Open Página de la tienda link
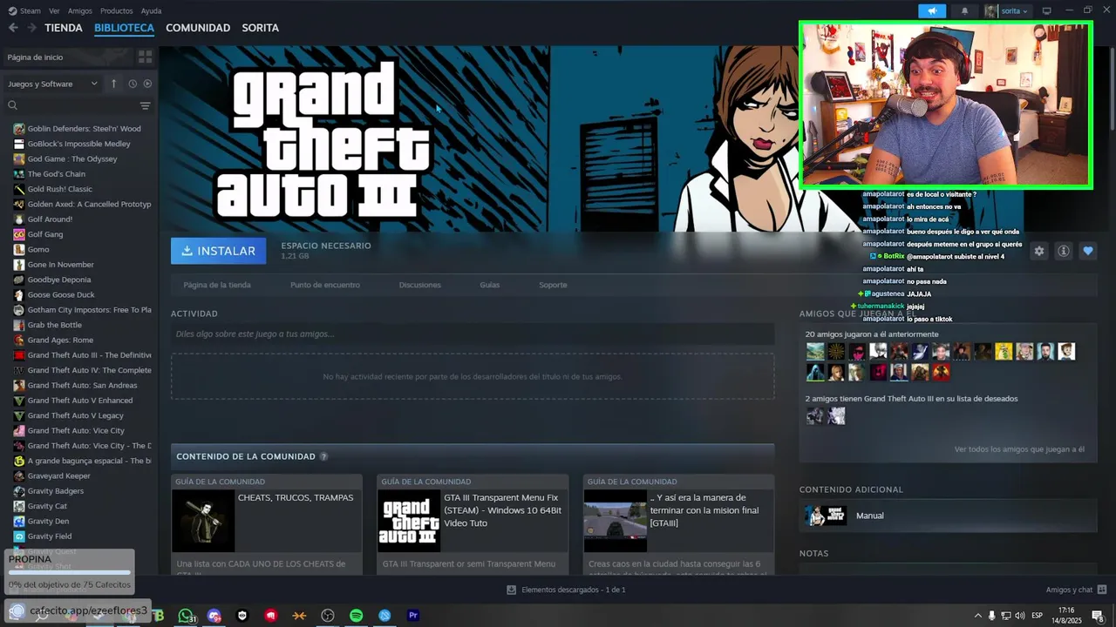 pyautogui.click(x=217, y=285)
